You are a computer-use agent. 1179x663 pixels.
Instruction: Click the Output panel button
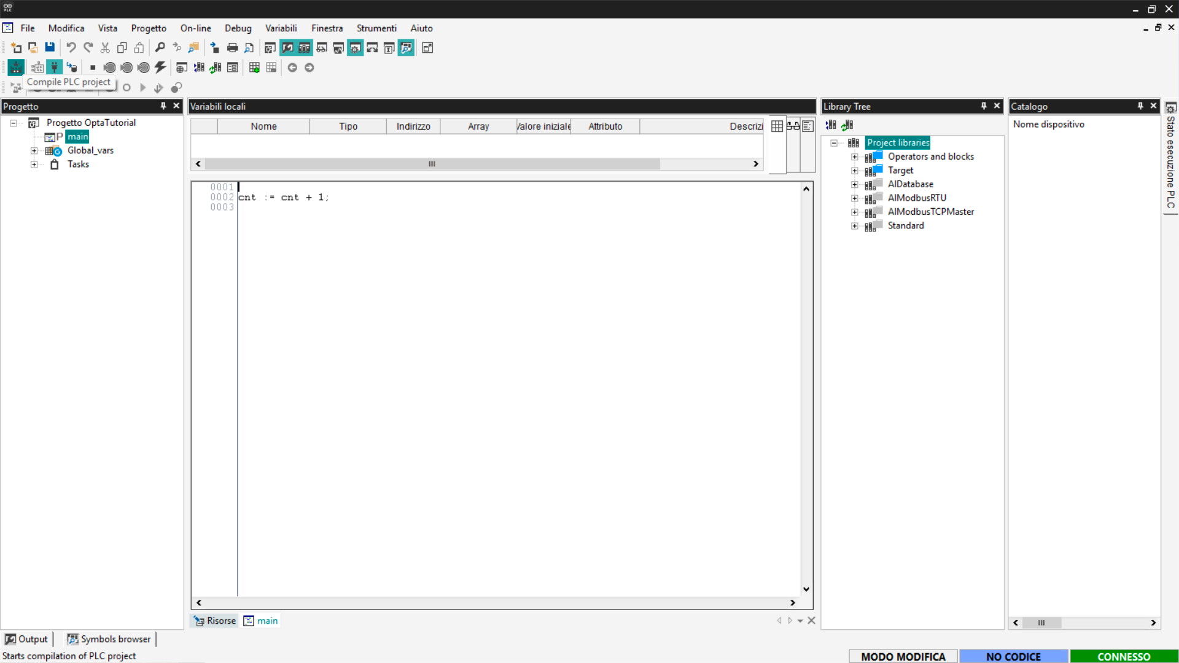tap(26, 639)
